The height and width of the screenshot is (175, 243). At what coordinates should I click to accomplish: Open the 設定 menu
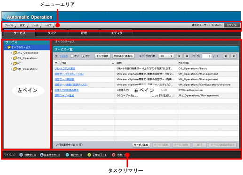(x=23, y=25)
